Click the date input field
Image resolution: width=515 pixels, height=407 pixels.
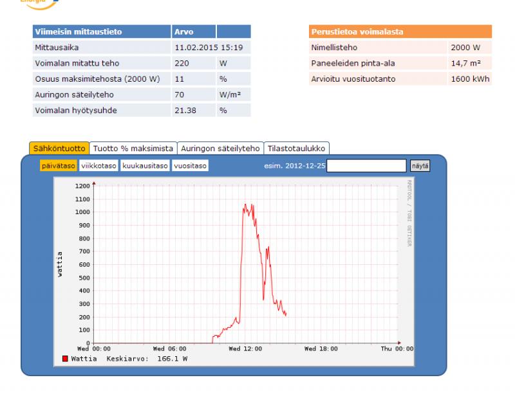coord(366,166)
